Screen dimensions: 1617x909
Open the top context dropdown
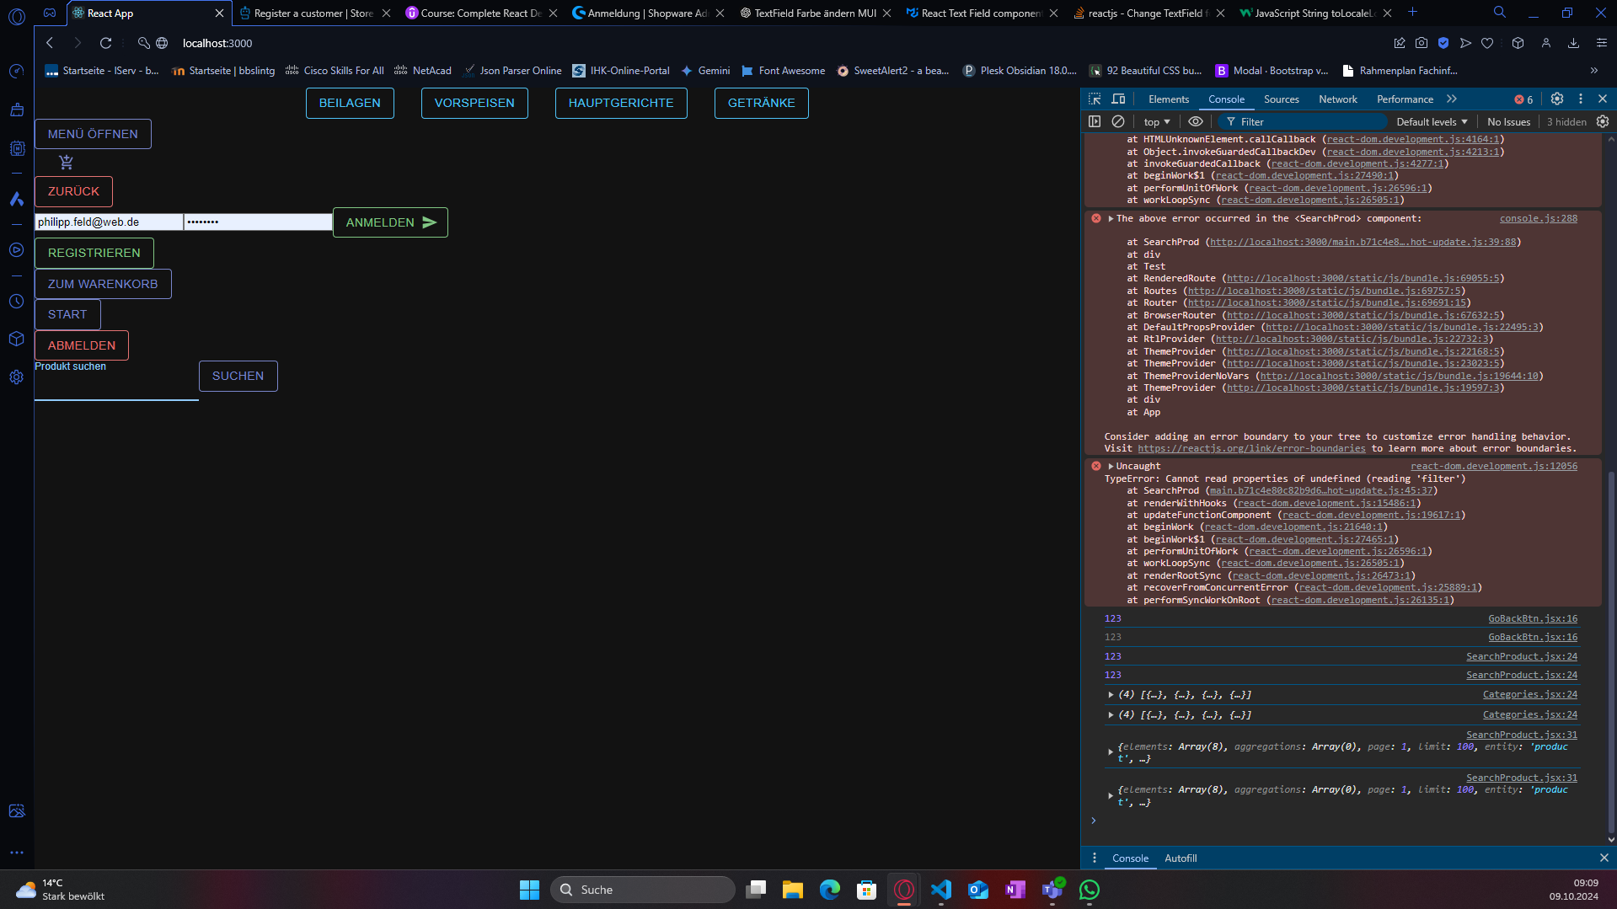pyautogui.click(x=1157, y=122)
